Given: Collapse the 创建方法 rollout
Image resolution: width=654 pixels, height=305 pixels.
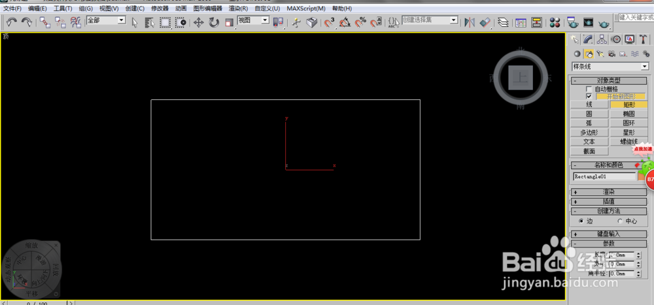Looking at the screenshot, I should (x=608, y=211).
